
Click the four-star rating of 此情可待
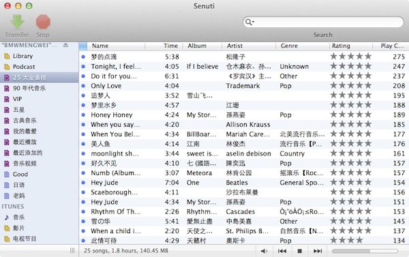point(347,240)
